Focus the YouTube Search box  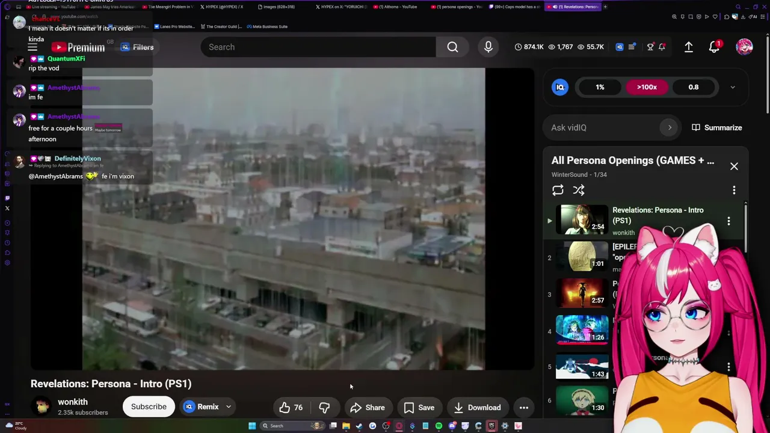(318, 47)
